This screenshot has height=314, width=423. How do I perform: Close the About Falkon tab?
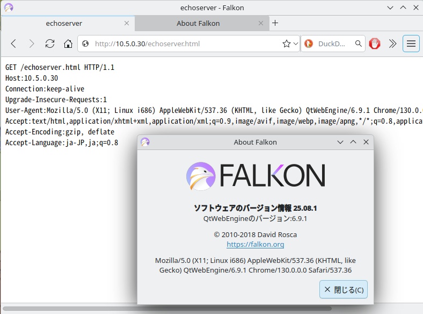(260, 23)
